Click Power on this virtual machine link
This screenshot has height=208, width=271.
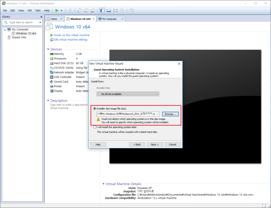71,35
